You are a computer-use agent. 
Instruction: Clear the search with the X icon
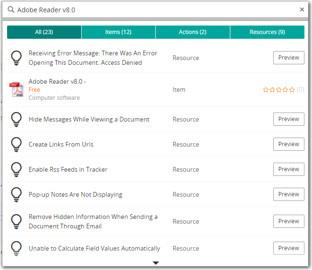click(302, 9)
